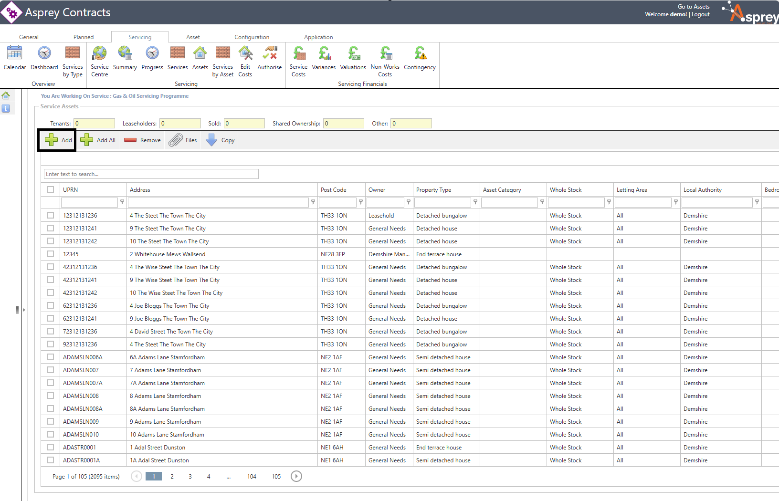The height and width of the screenshot is (501, 779).
Task: Switch to the General tab
Action: [x=29, y=37]
